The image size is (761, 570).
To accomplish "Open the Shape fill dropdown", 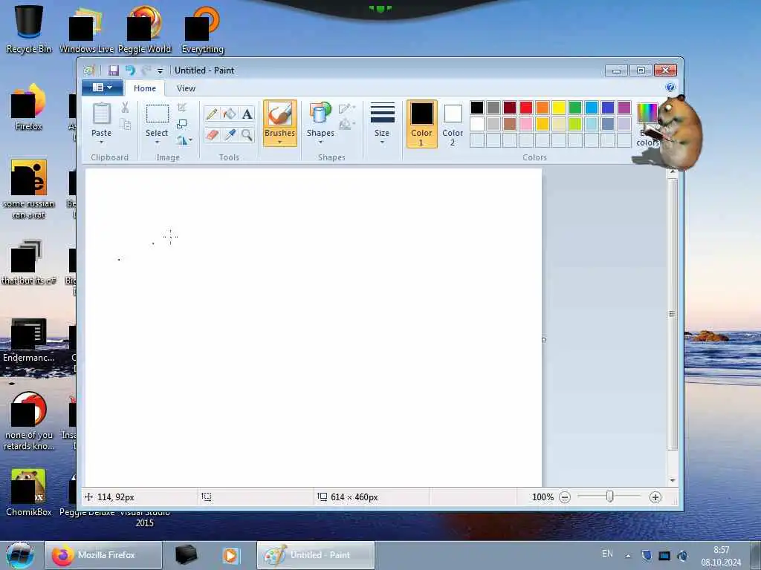I will 346,125.
